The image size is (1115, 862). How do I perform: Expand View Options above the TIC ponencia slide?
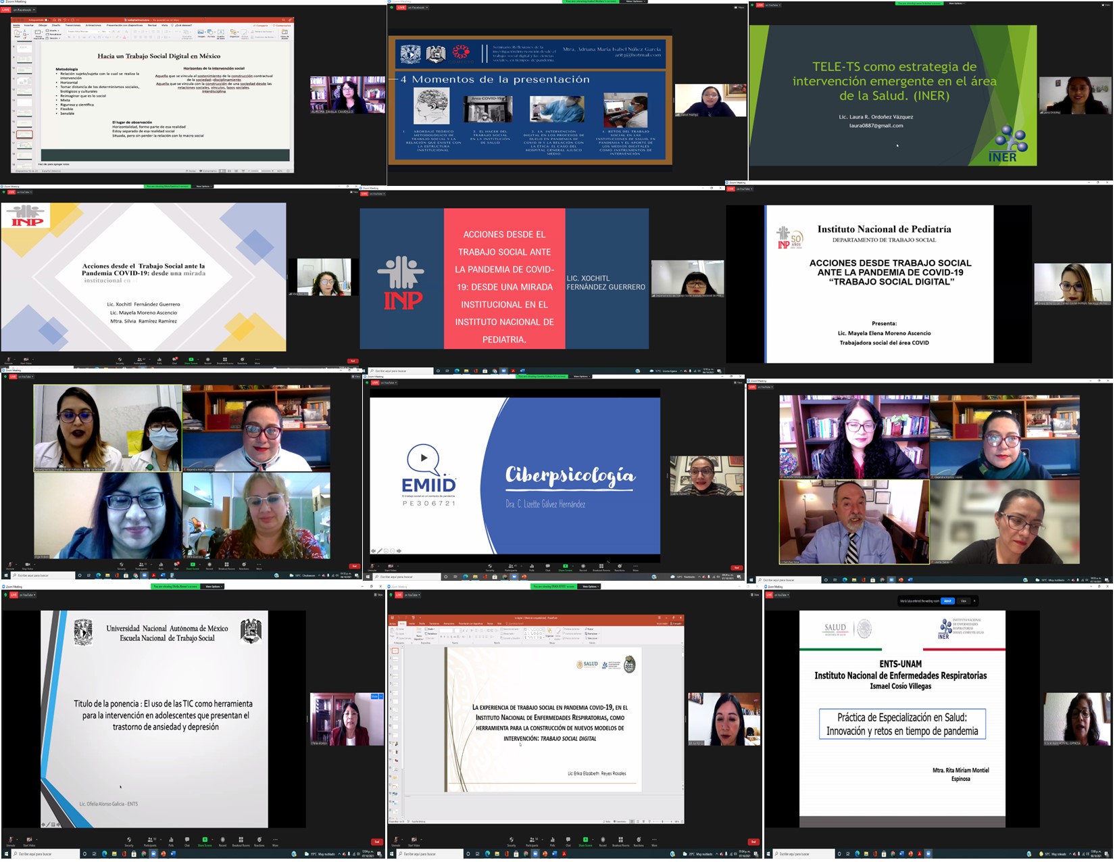click(x=212, y=586)
